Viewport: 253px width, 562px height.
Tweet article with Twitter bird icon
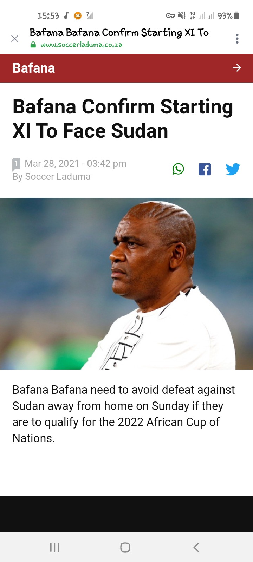tap(233, 169)
